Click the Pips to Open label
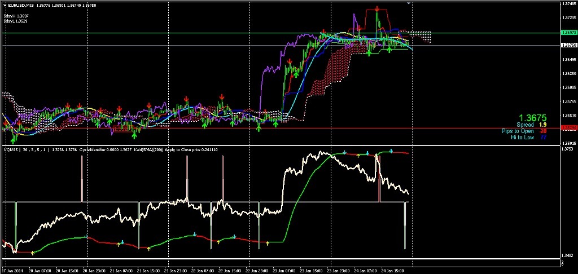 518,131
